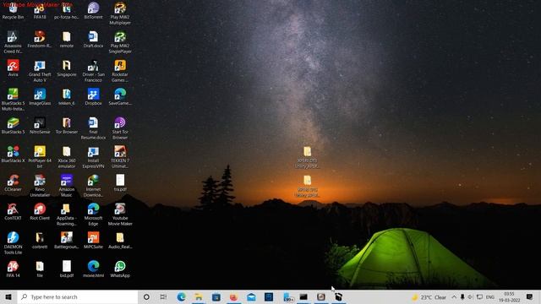Select the Start Tor Browser shortcut

click(120, 128)
